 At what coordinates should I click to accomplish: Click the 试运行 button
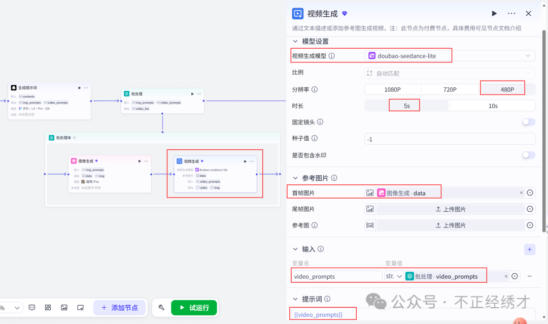[194, 308]
